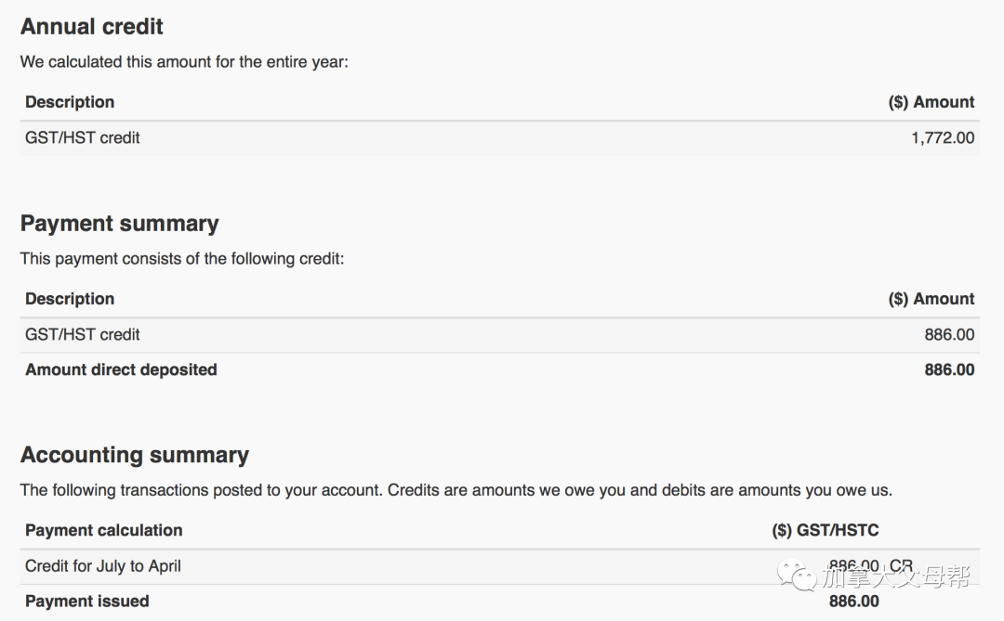The width and height of the screenshot is (1004, 621).
Task: Click the Chinese watermark text beside logo
Action: click(896, 577)
